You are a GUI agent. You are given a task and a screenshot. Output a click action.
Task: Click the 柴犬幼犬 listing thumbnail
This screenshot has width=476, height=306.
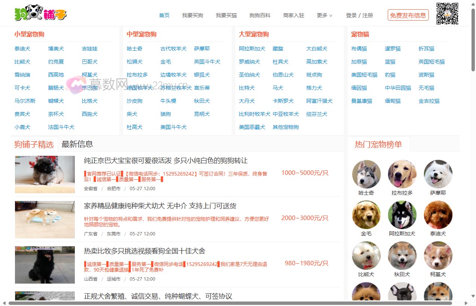(x=45, y=220)
